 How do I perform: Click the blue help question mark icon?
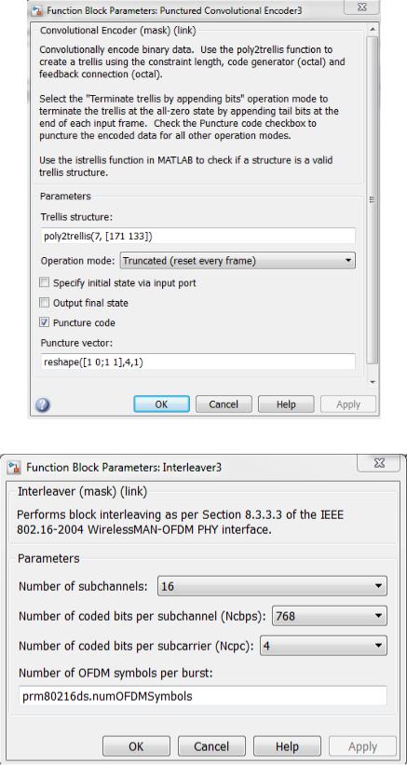coord(43,404)
